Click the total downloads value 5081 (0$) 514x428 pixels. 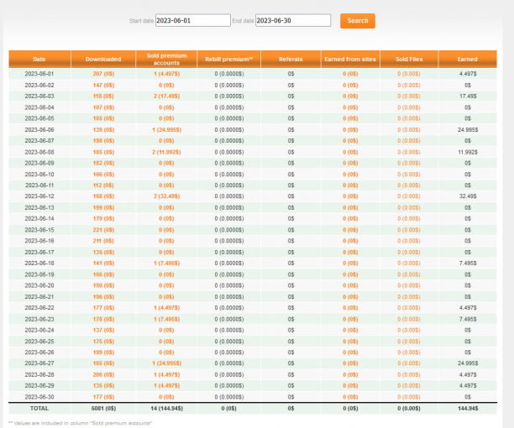[103, 409]
